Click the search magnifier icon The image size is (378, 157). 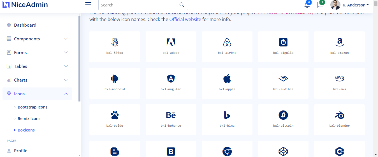coord(182,5)
